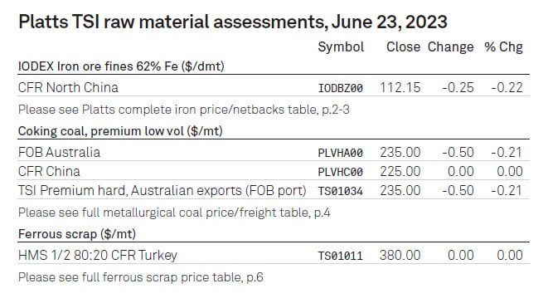Screen dimensions: 548x308
Task: Click the table title Platts TSI raw material assessments
Action: 233,22
